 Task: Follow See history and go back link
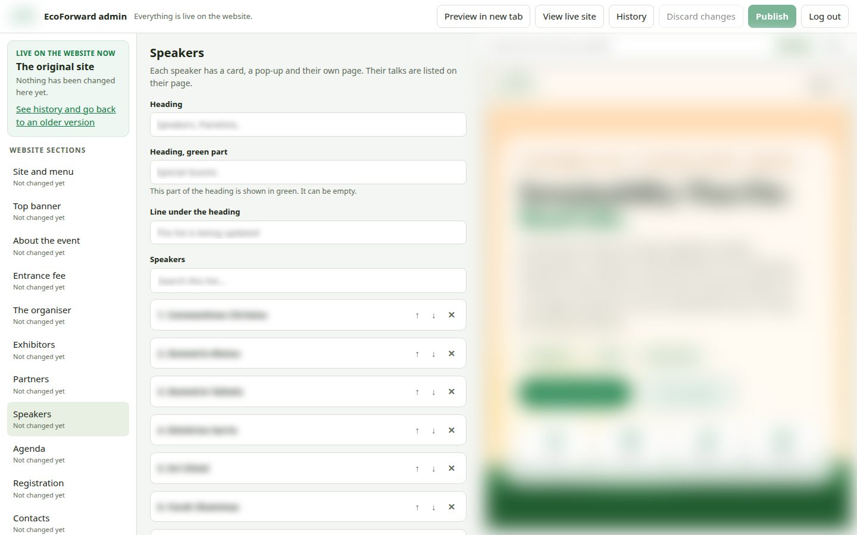point(66,116)
